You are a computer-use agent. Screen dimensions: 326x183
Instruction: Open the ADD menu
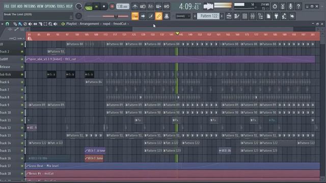tap(20, 6)
